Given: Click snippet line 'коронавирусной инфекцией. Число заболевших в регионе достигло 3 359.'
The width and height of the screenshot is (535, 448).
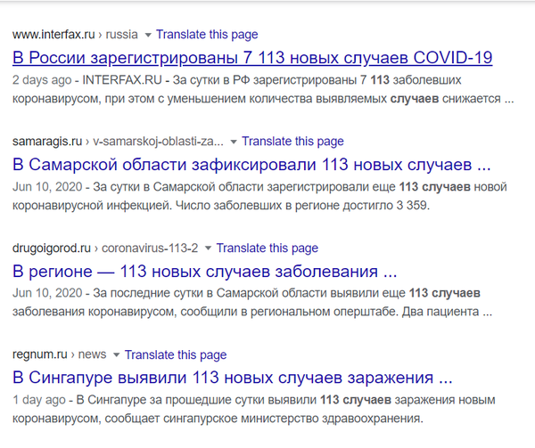Looking at the screenshot, I should click(x=221, y=206).
